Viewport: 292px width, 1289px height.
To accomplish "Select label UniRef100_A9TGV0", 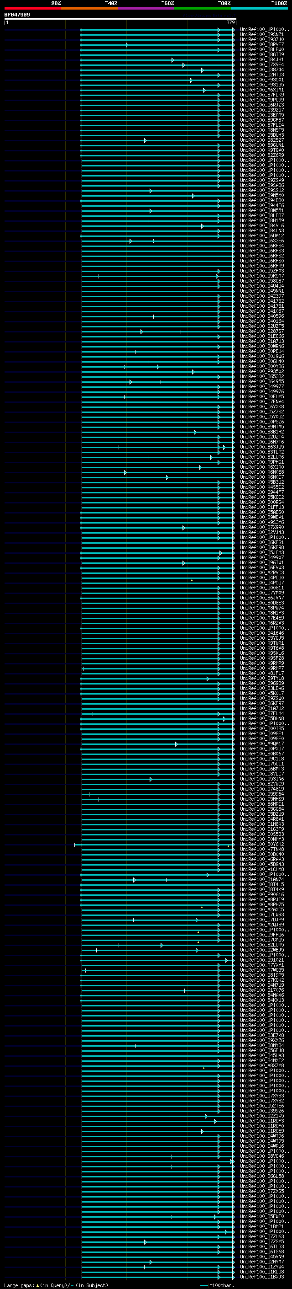I will pyautogui.click(x=262, y=150).
